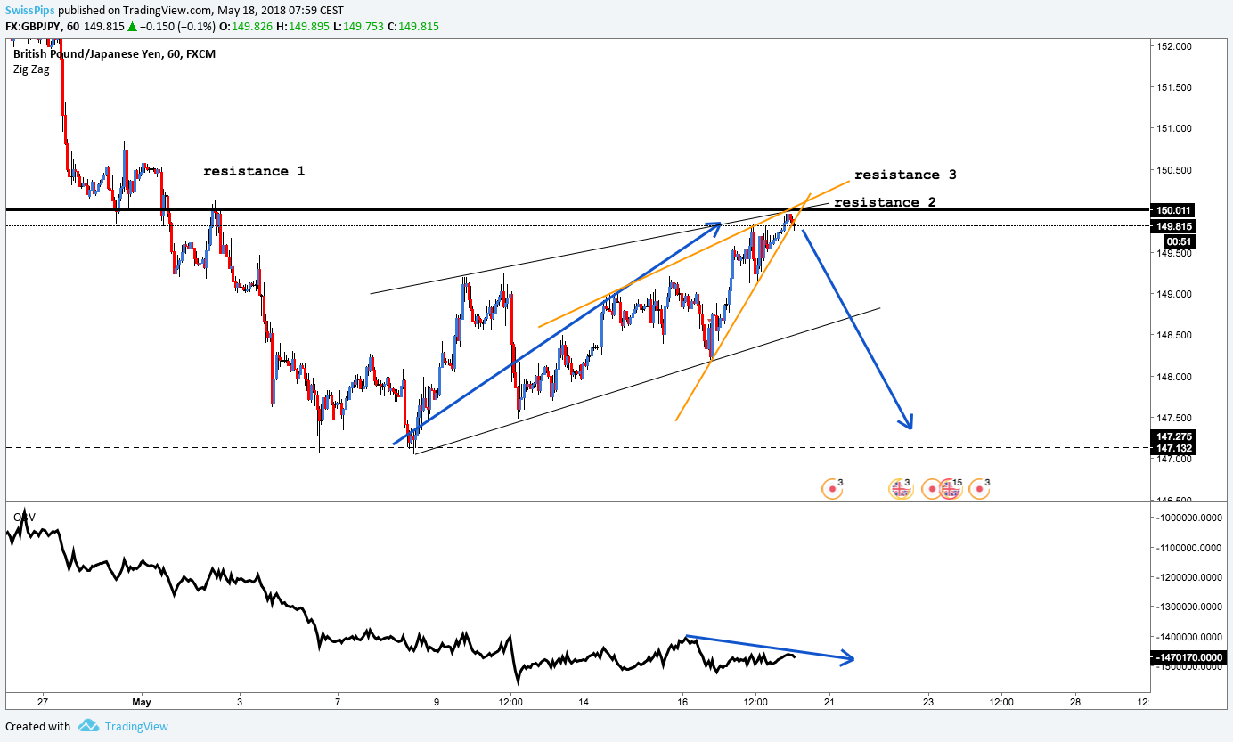Click the British Pound/Japanese Yen chart title

point(114,53)
